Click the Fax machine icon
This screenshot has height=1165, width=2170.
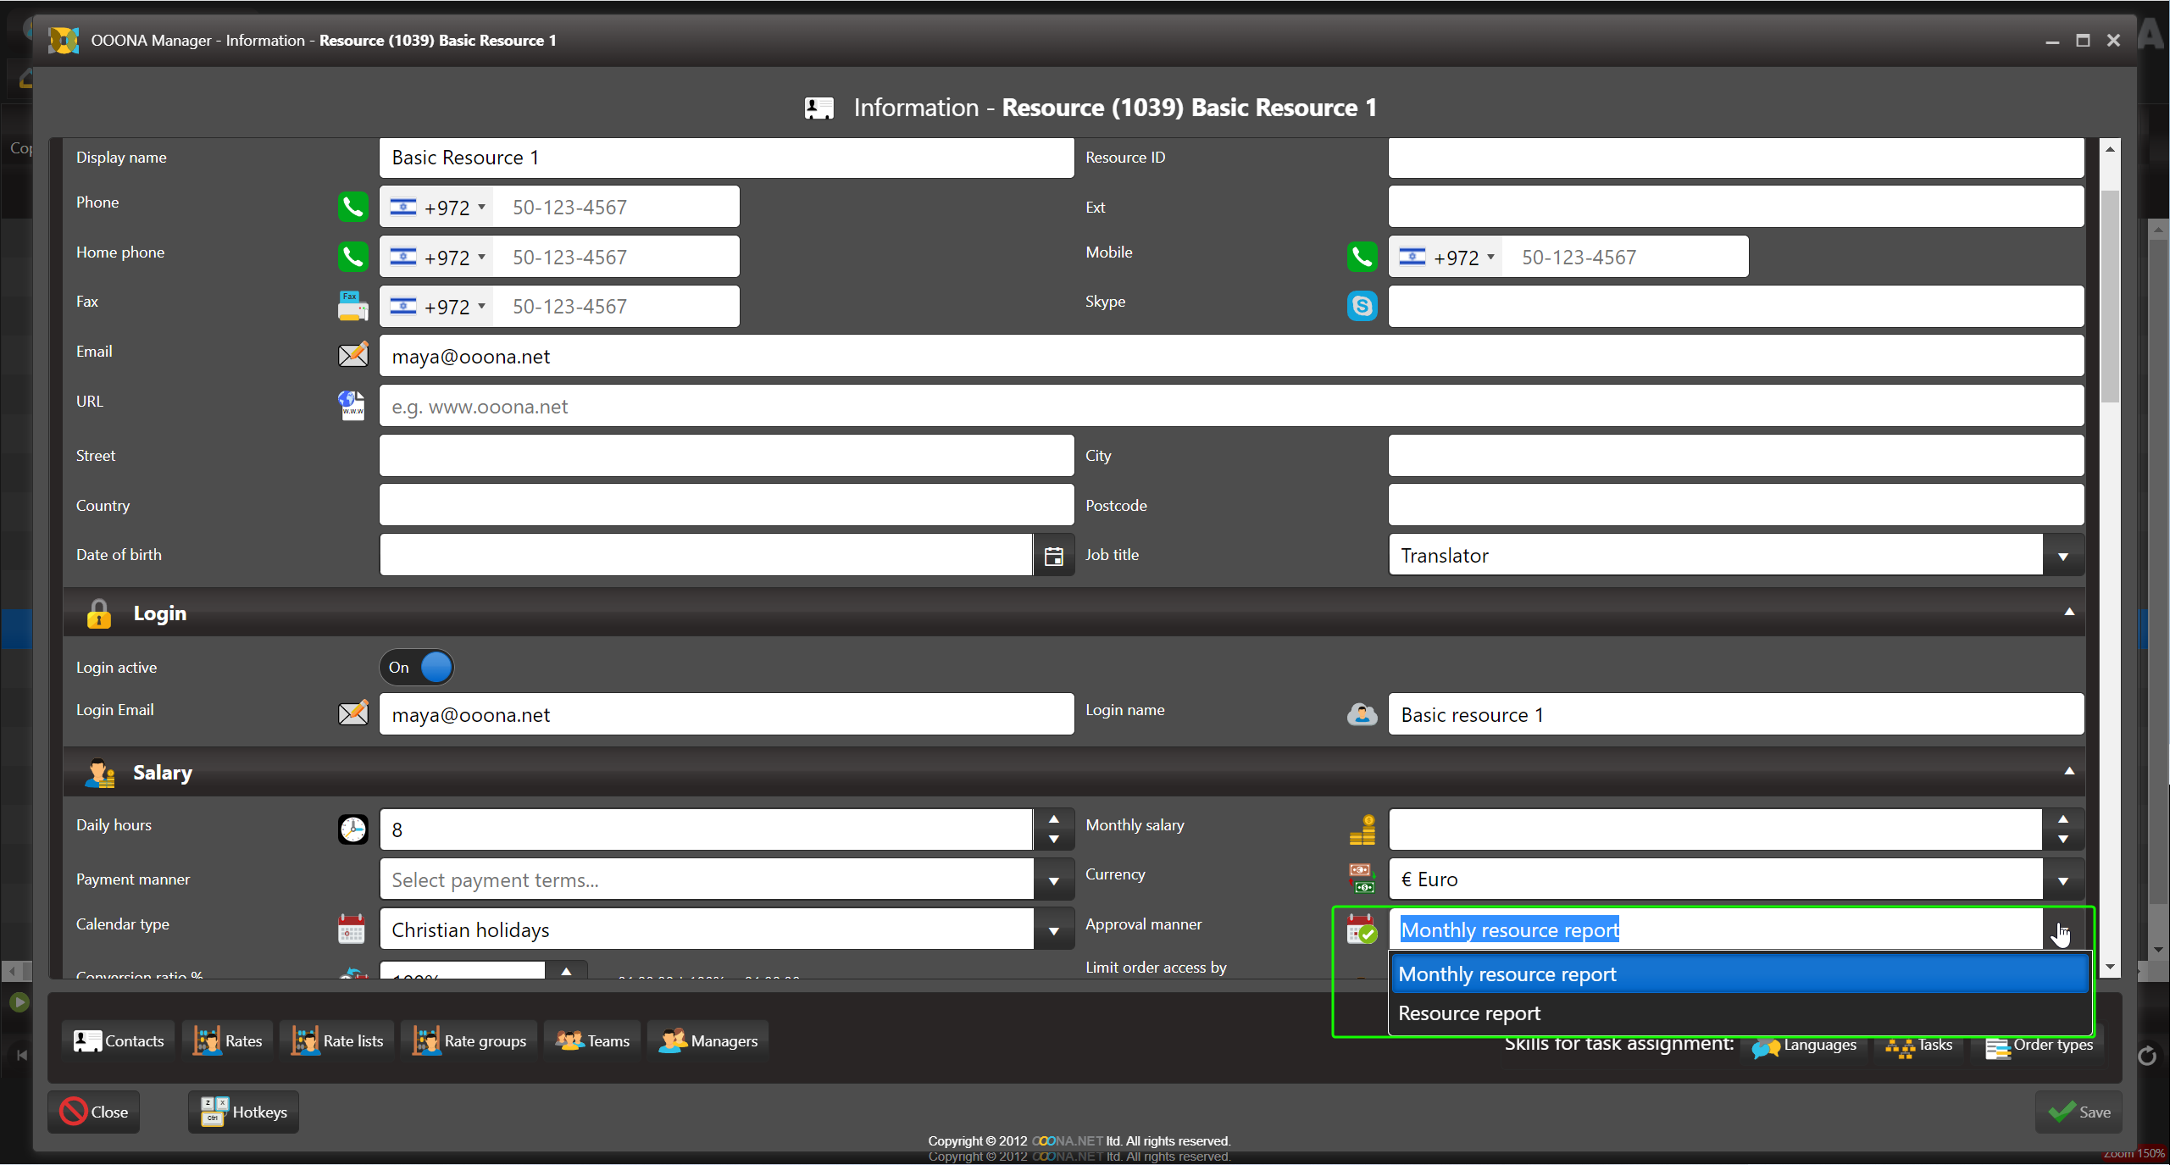tap(352, 306)
